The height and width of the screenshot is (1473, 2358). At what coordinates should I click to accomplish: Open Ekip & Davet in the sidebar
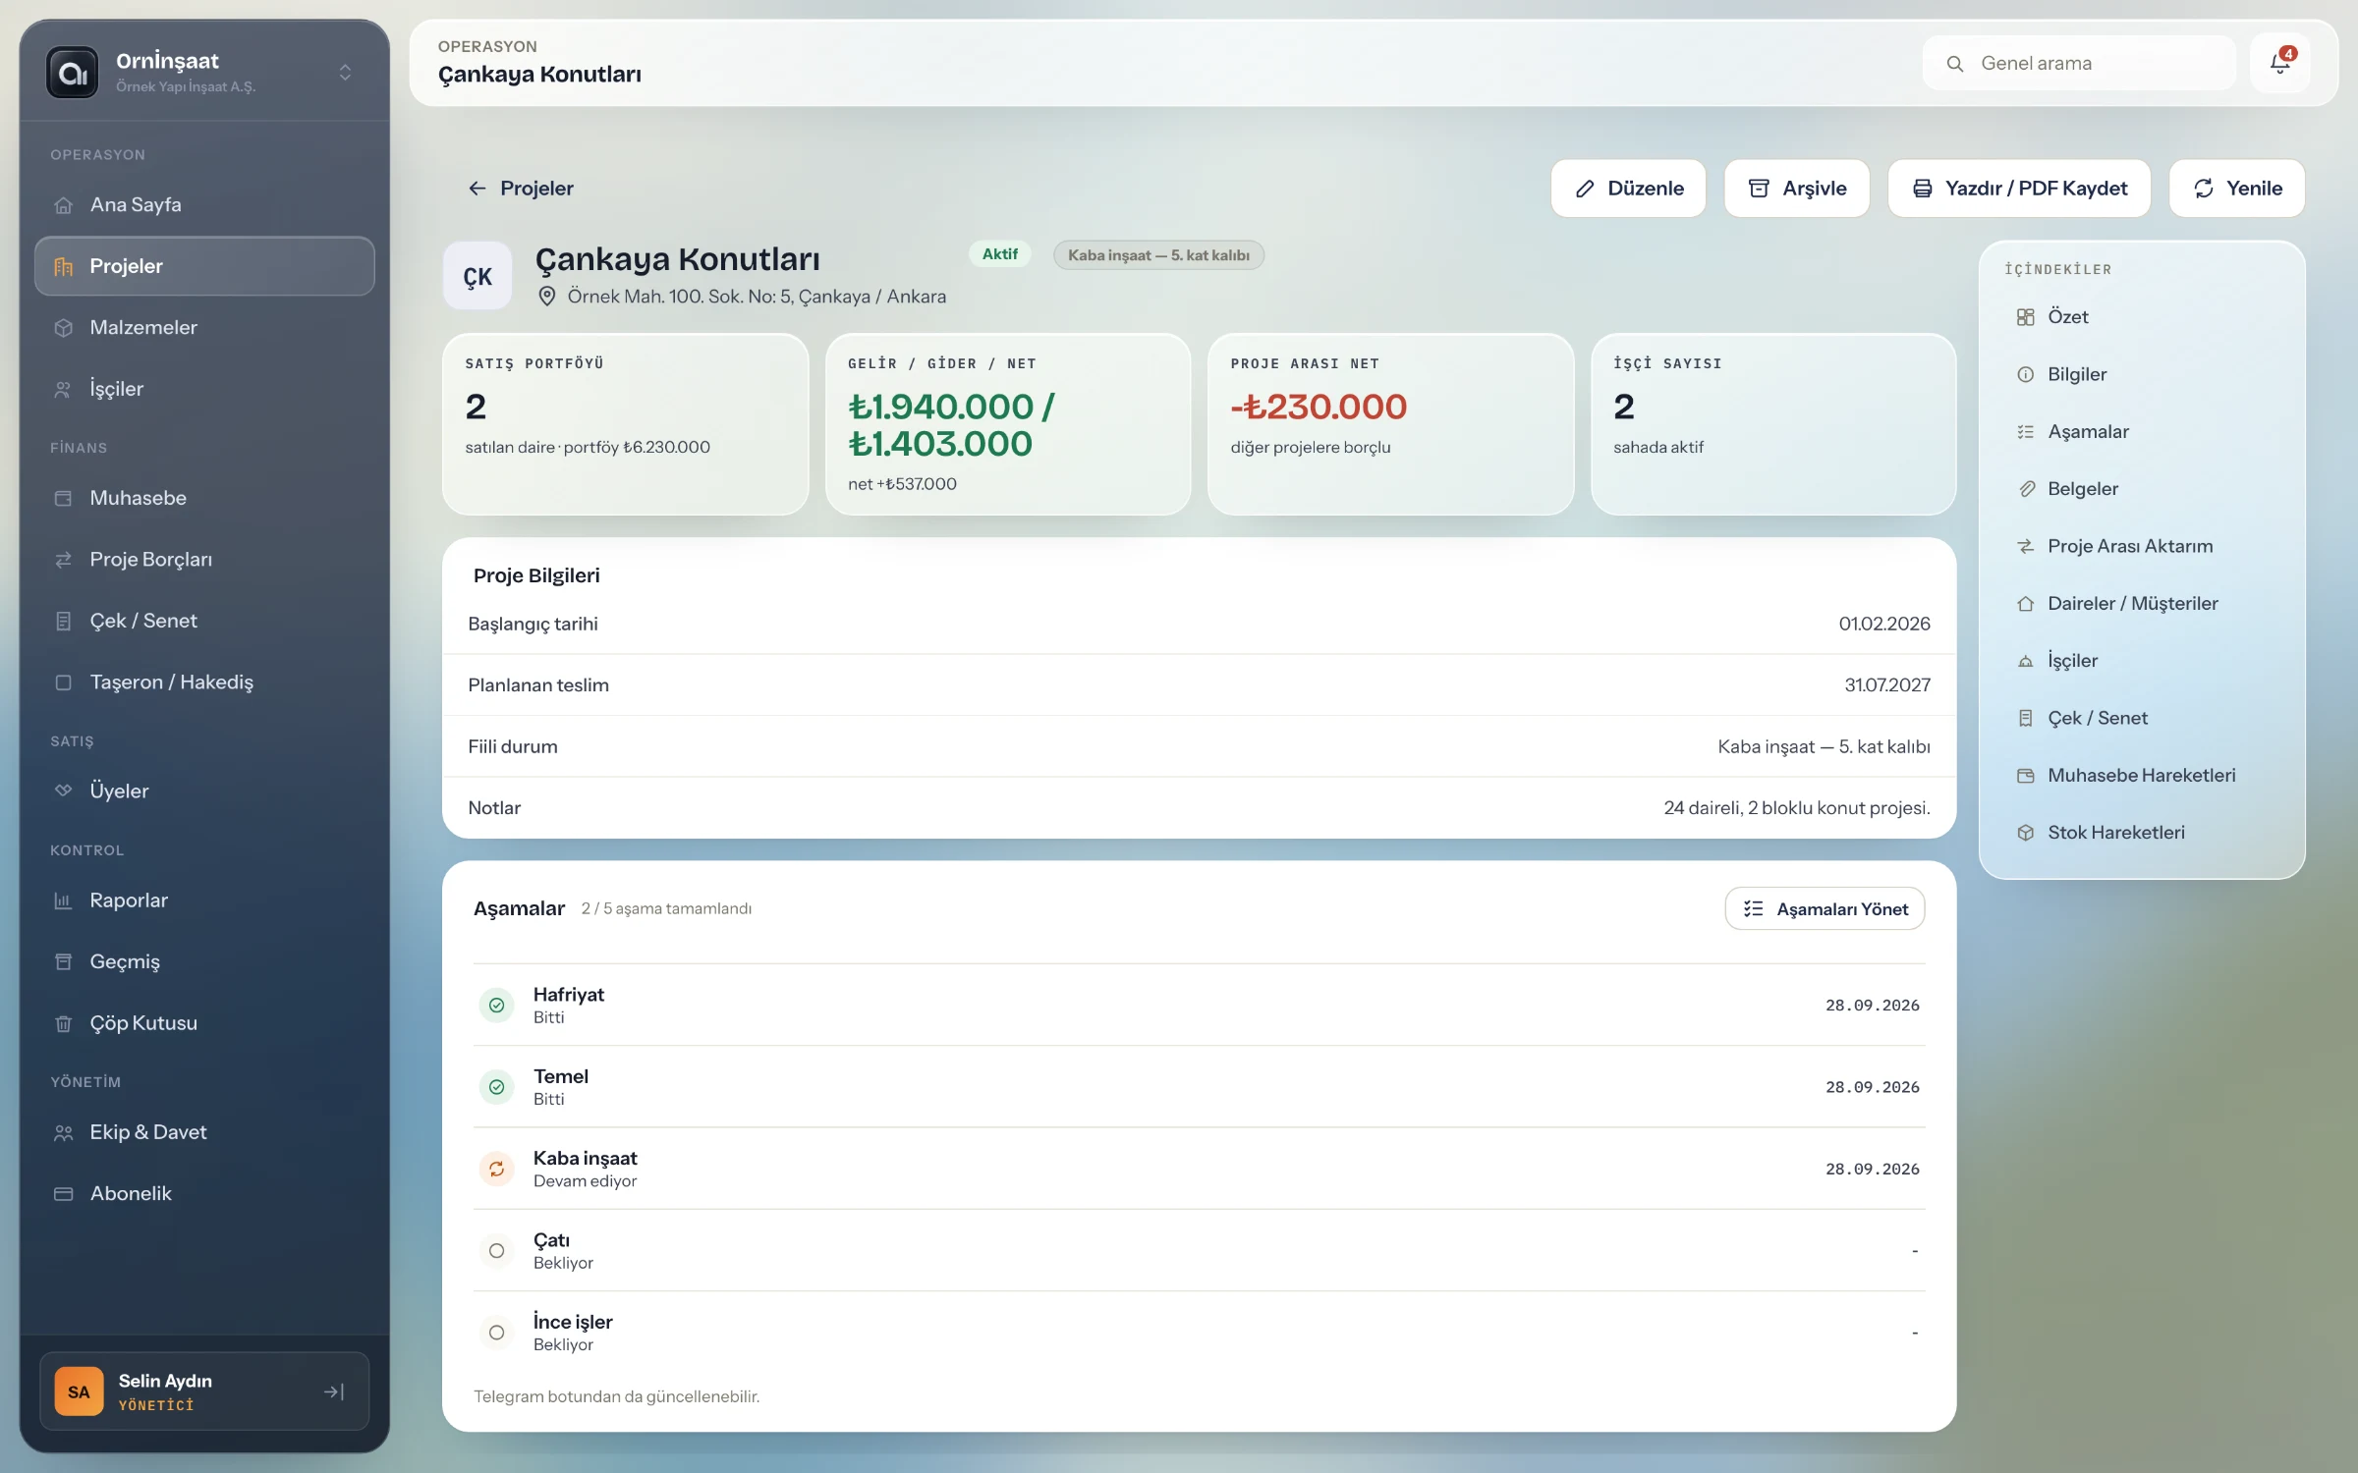tap(204, 1132)
